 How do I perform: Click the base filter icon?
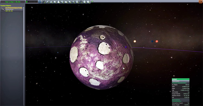coord(66,2)
